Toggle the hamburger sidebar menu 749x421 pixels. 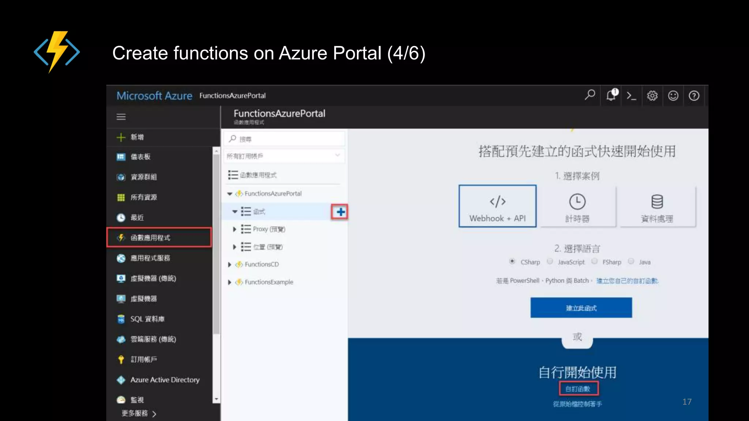point(121,117)
